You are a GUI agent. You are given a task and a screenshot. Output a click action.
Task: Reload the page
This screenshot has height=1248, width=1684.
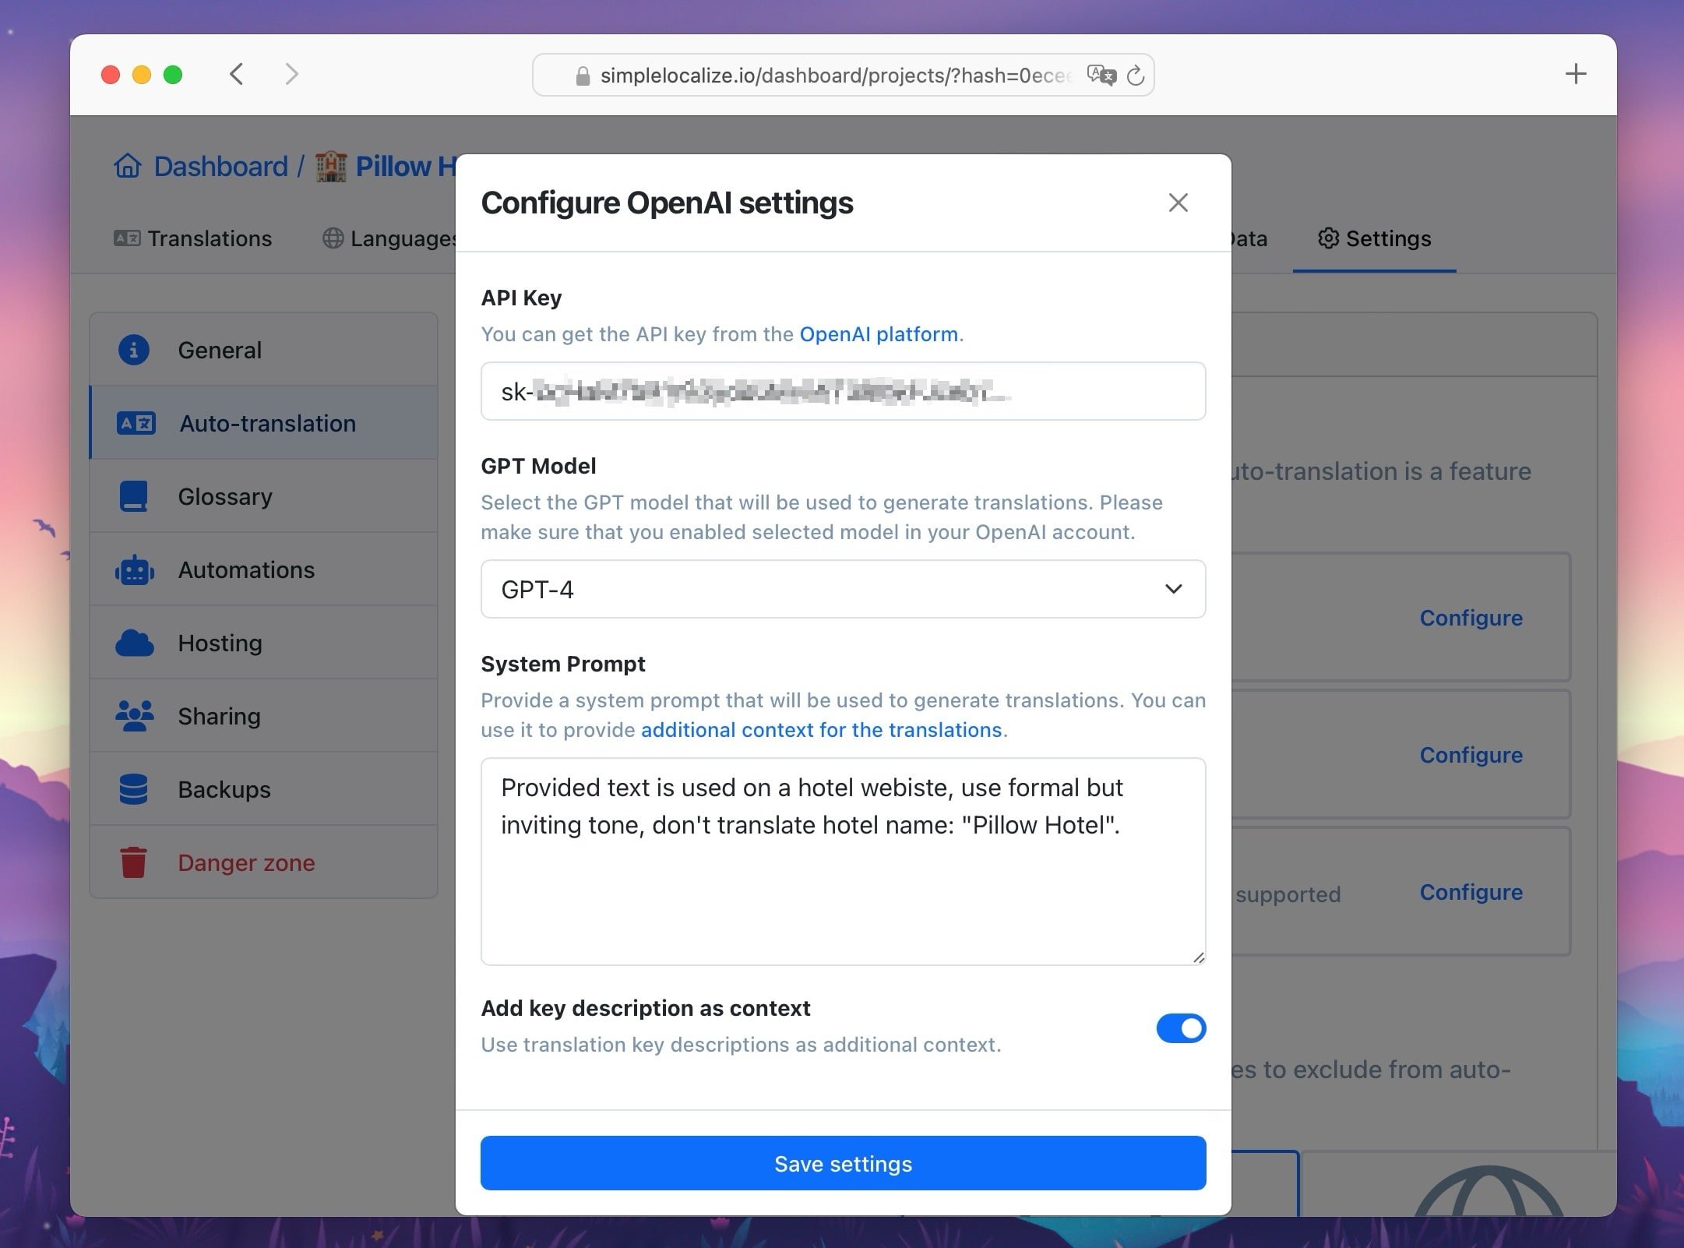[x=1136, y=75]
